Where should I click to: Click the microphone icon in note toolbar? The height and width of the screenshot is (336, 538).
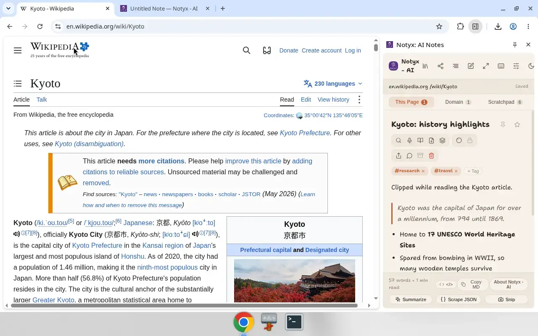(409, 141)
